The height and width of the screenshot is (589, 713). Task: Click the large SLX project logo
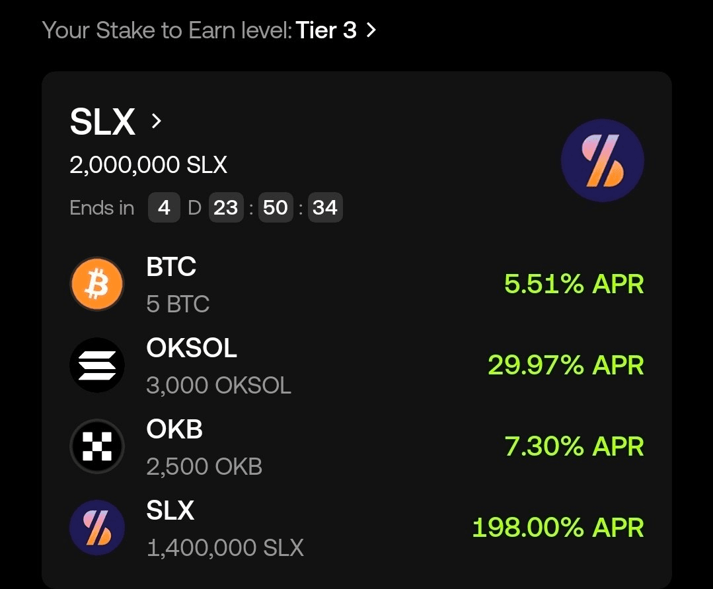click(x=603, y=160)
